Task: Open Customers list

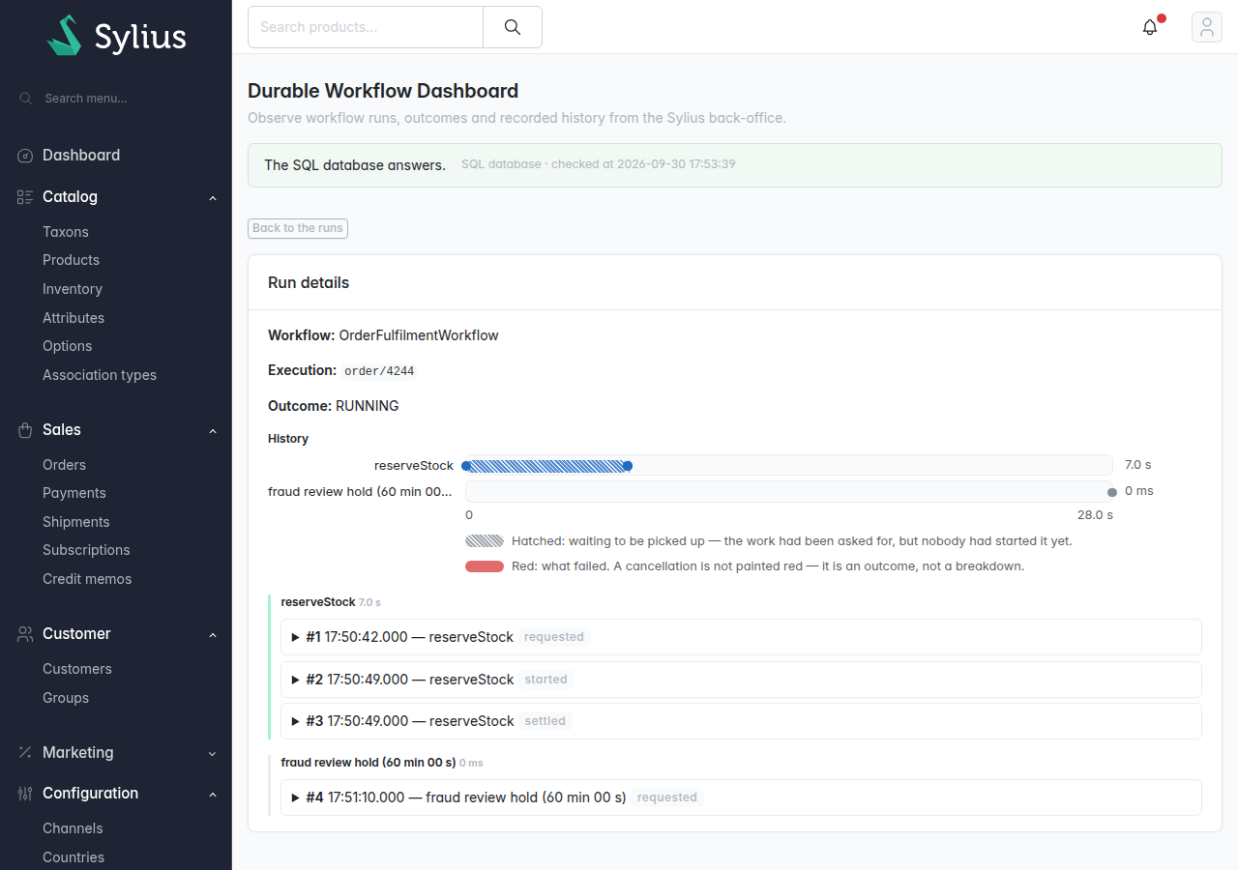Action: pyautogui.click(x=77, y=669)
